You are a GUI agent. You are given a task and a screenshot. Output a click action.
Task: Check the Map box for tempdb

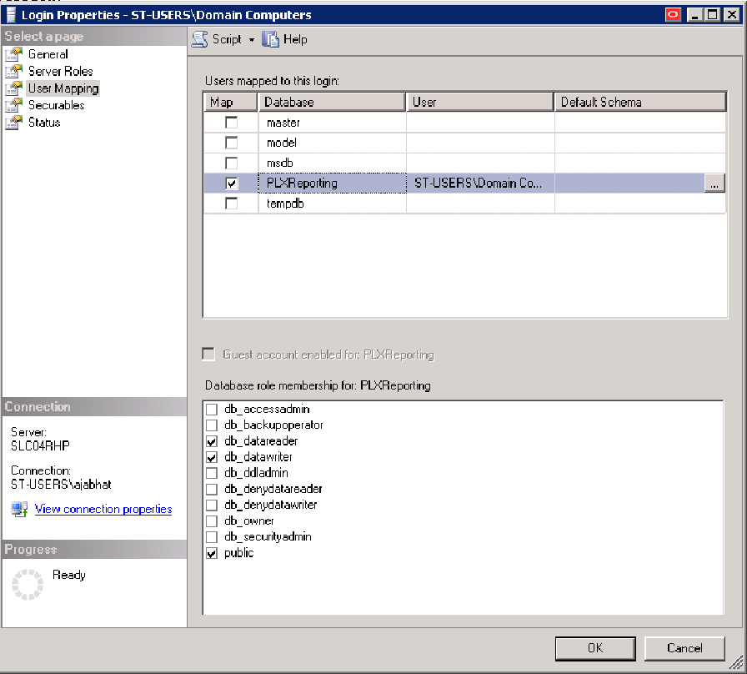tap(232, 204)
